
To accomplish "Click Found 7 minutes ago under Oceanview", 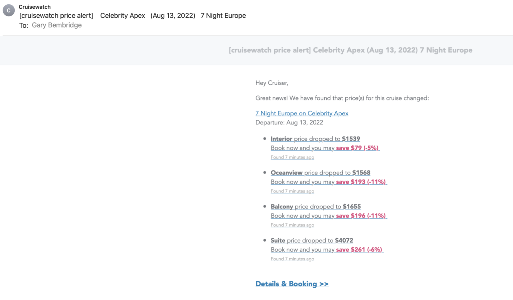I will 292,191.
